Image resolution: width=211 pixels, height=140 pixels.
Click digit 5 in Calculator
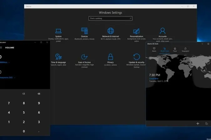[x=24, y=113]
